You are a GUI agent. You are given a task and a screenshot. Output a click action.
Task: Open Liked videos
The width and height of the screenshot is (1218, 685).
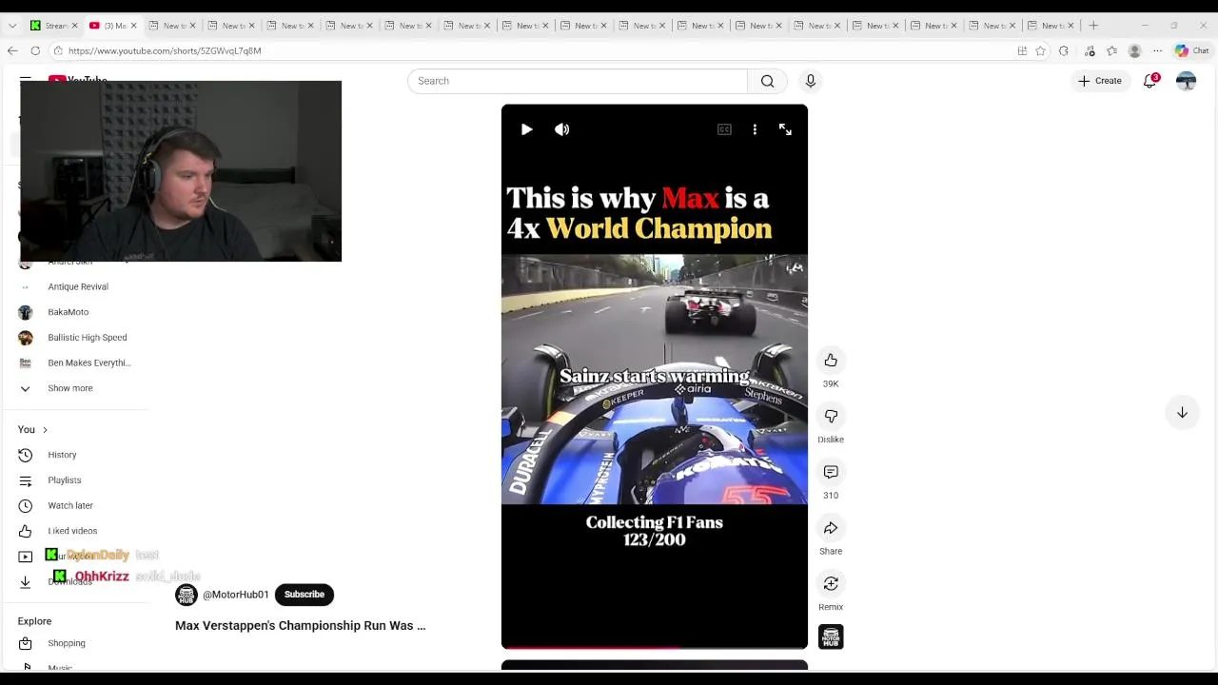click(x=72, y=531)
